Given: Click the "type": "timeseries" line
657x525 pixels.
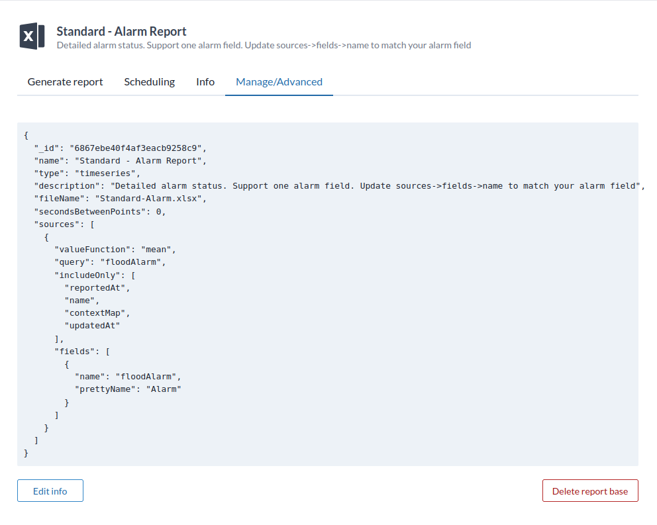Looking at the screenshot, I should pyautogui.click(x=87, y=173).
